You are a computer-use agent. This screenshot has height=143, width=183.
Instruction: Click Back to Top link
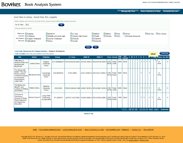pyautogui.click(x=89, y=114)
